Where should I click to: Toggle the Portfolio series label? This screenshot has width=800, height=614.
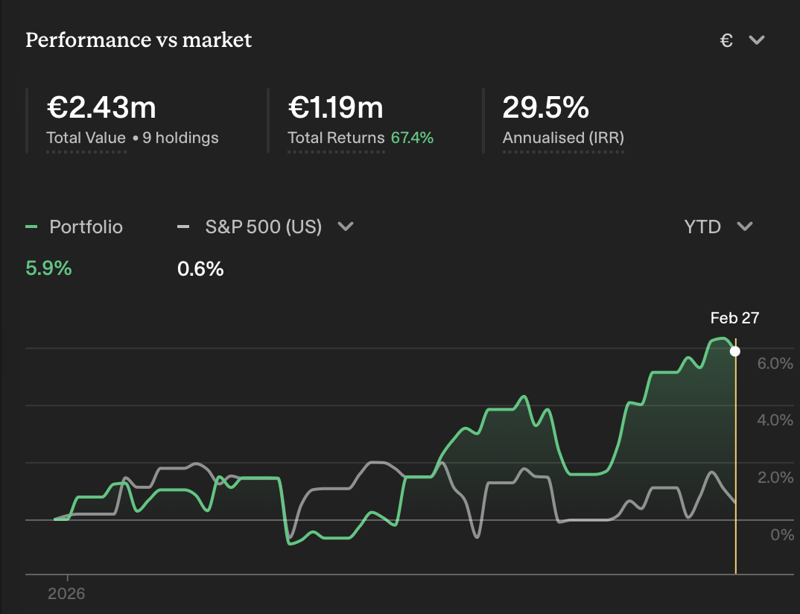click(x=86, y=227)
